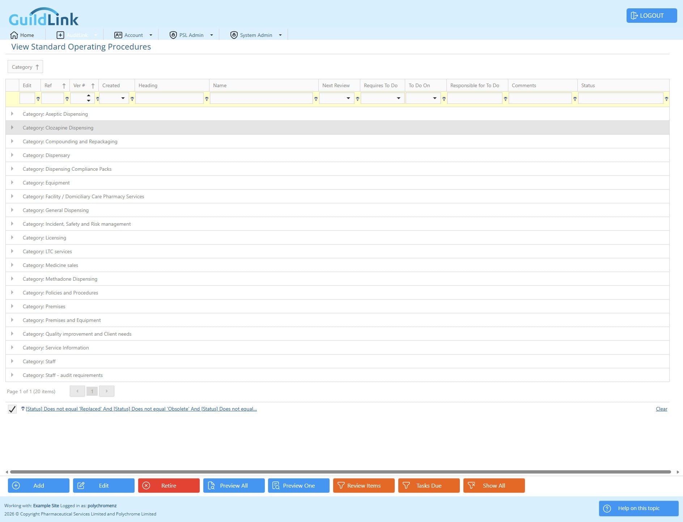Click the Home house icon
Screen dimensions: 683x522
pos(14,35)
